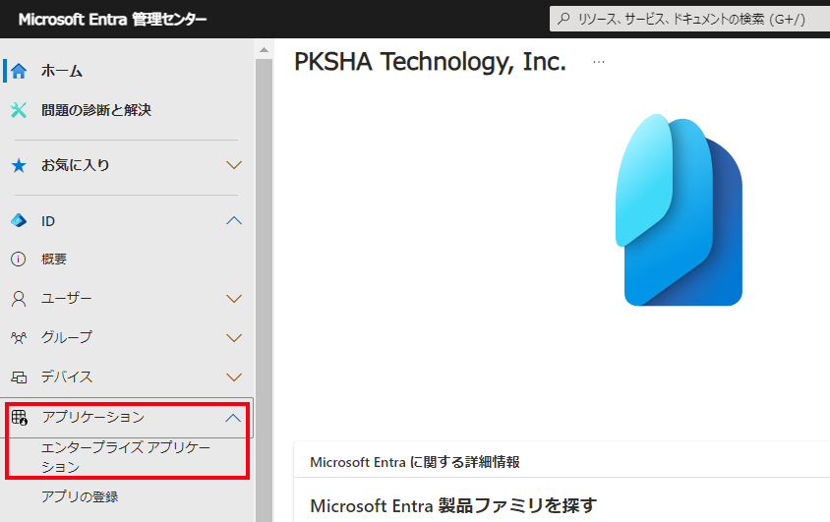Click the sidebar scroll up arrow

264,50
